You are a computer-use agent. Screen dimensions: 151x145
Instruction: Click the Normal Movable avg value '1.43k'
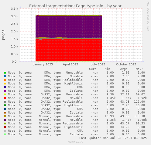[126, 120]
